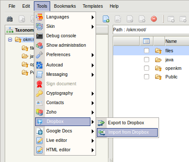Click the files folder icon in list
Screen dimensions: 189x162
pyautogui.click(x=158, y=51)
